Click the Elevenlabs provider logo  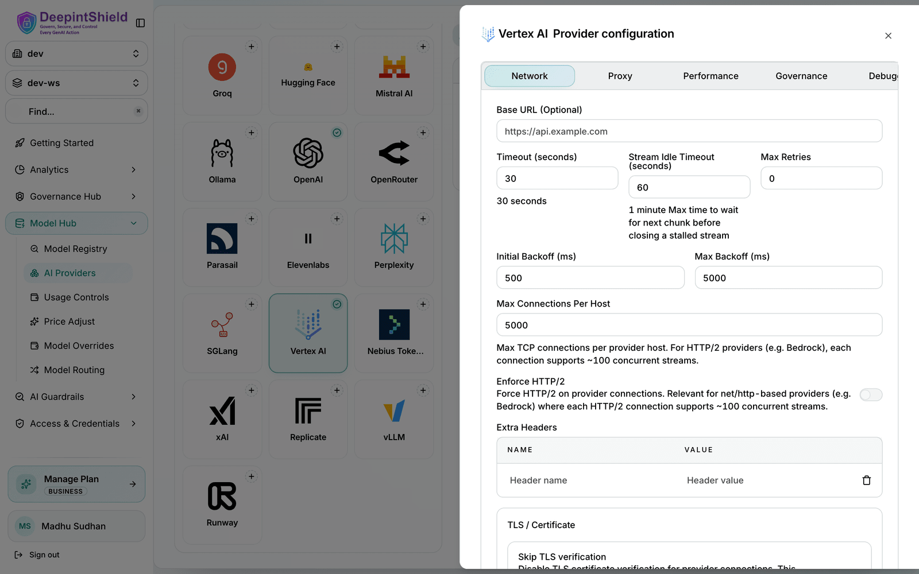click(308, 239)
